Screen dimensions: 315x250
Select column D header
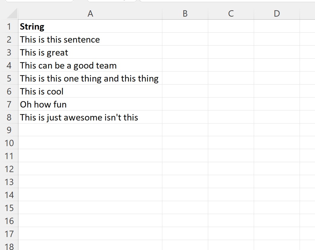(277, 14)
